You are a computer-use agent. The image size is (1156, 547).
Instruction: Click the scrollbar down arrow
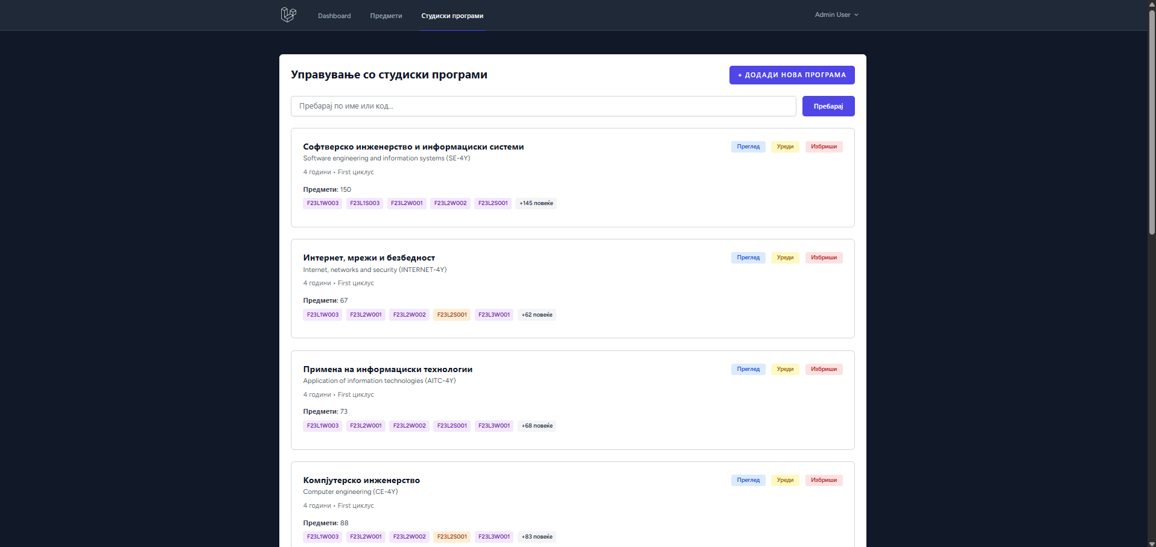pyautogui.click(x=1151, y=543)
